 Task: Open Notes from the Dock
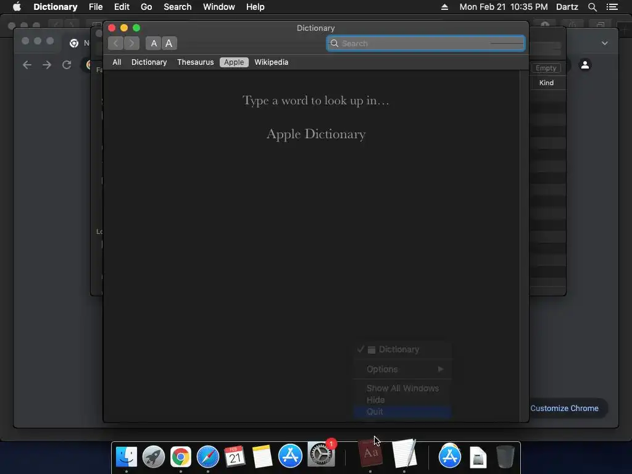(x=262, y=456)
